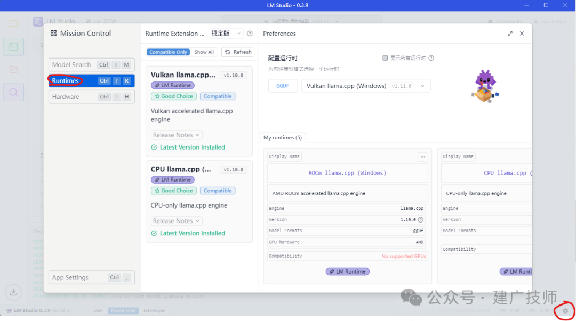Click the Compatible badge on the CPU card
This screenshot has width=576, height=321.
click(x=218, y=191)
